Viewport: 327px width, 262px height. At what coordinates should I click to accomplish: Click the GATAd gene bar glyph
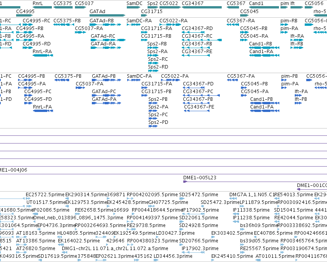[108, 15]
